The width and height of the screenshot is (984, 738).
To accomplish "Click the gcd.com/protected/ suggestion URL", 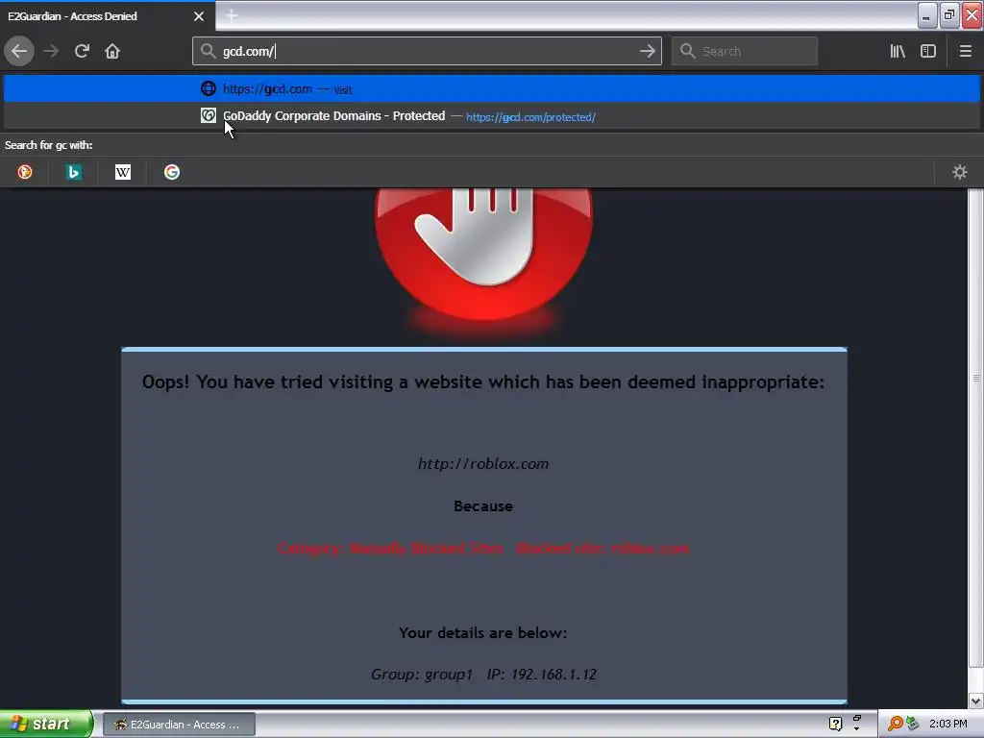I will tap(530, 117).
